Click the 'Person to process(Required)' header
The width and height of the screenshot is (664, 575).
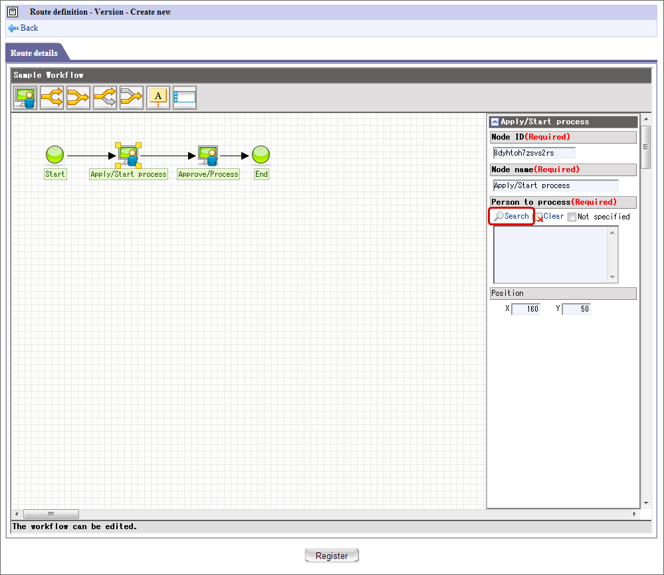point(563,202)
